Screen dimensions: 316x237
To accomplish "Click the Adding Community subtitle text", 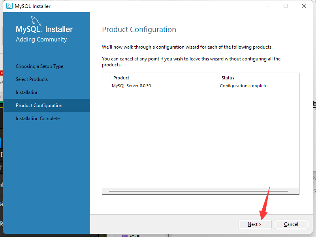I will click(x=41, y=39).
